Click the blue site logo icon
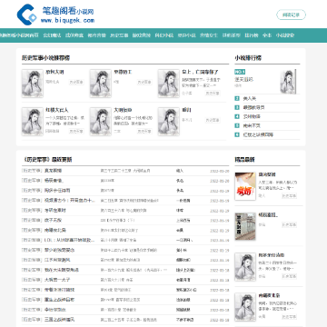Viewport: 327px width, 327px height. 26,15
